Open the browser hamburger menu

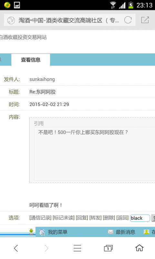click(x=77, y=248)
